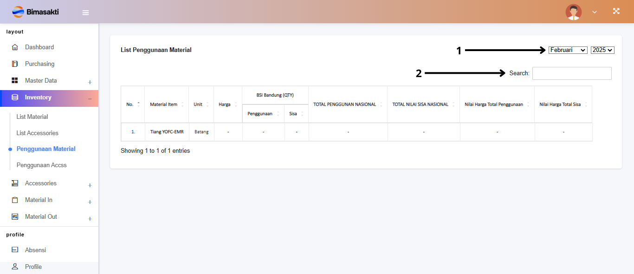Open the year dropdown showing 2025

[602, 50]
